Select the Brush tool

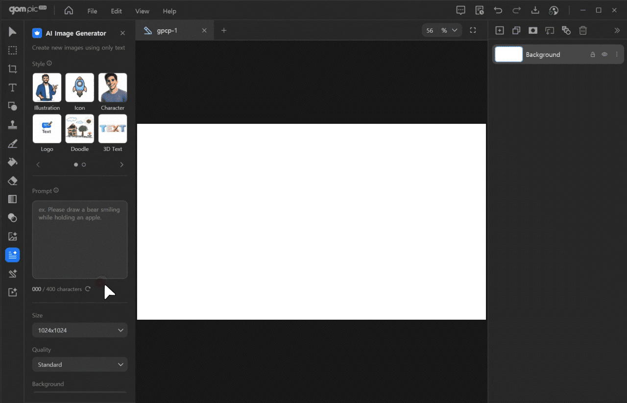point(12,143)
